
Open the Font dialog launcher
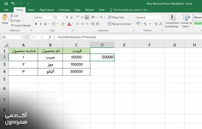[73, 30]
